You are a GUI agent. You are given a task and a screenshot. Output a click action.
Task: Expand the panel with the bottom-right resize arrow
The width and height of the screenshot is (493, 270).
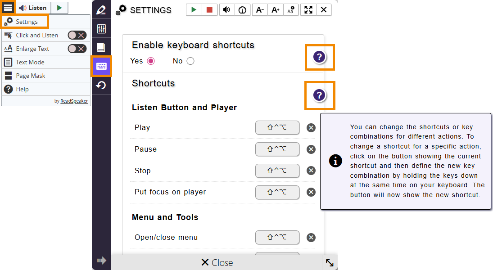coord(330,263)
